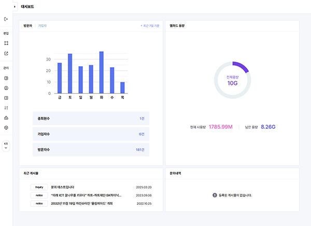Screen dimensions: 311x226
Task: Click the 최근 게시물 panel header
Action: (x=31, y=173)
